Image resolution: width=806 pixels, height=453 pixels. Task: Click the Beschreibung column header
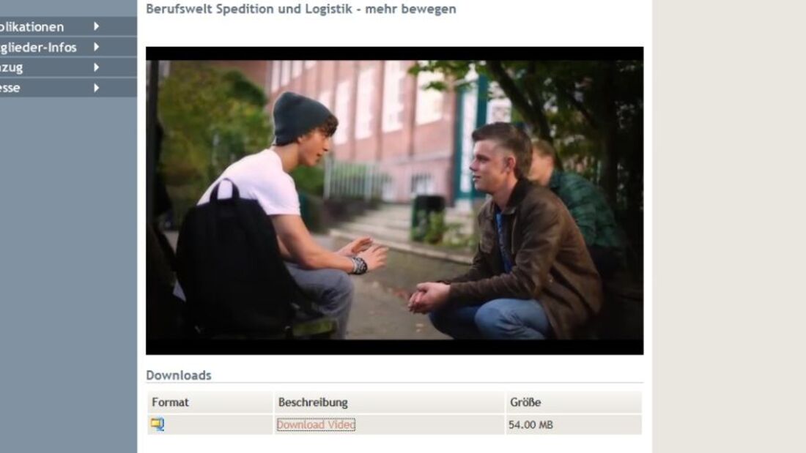point(313,403)
